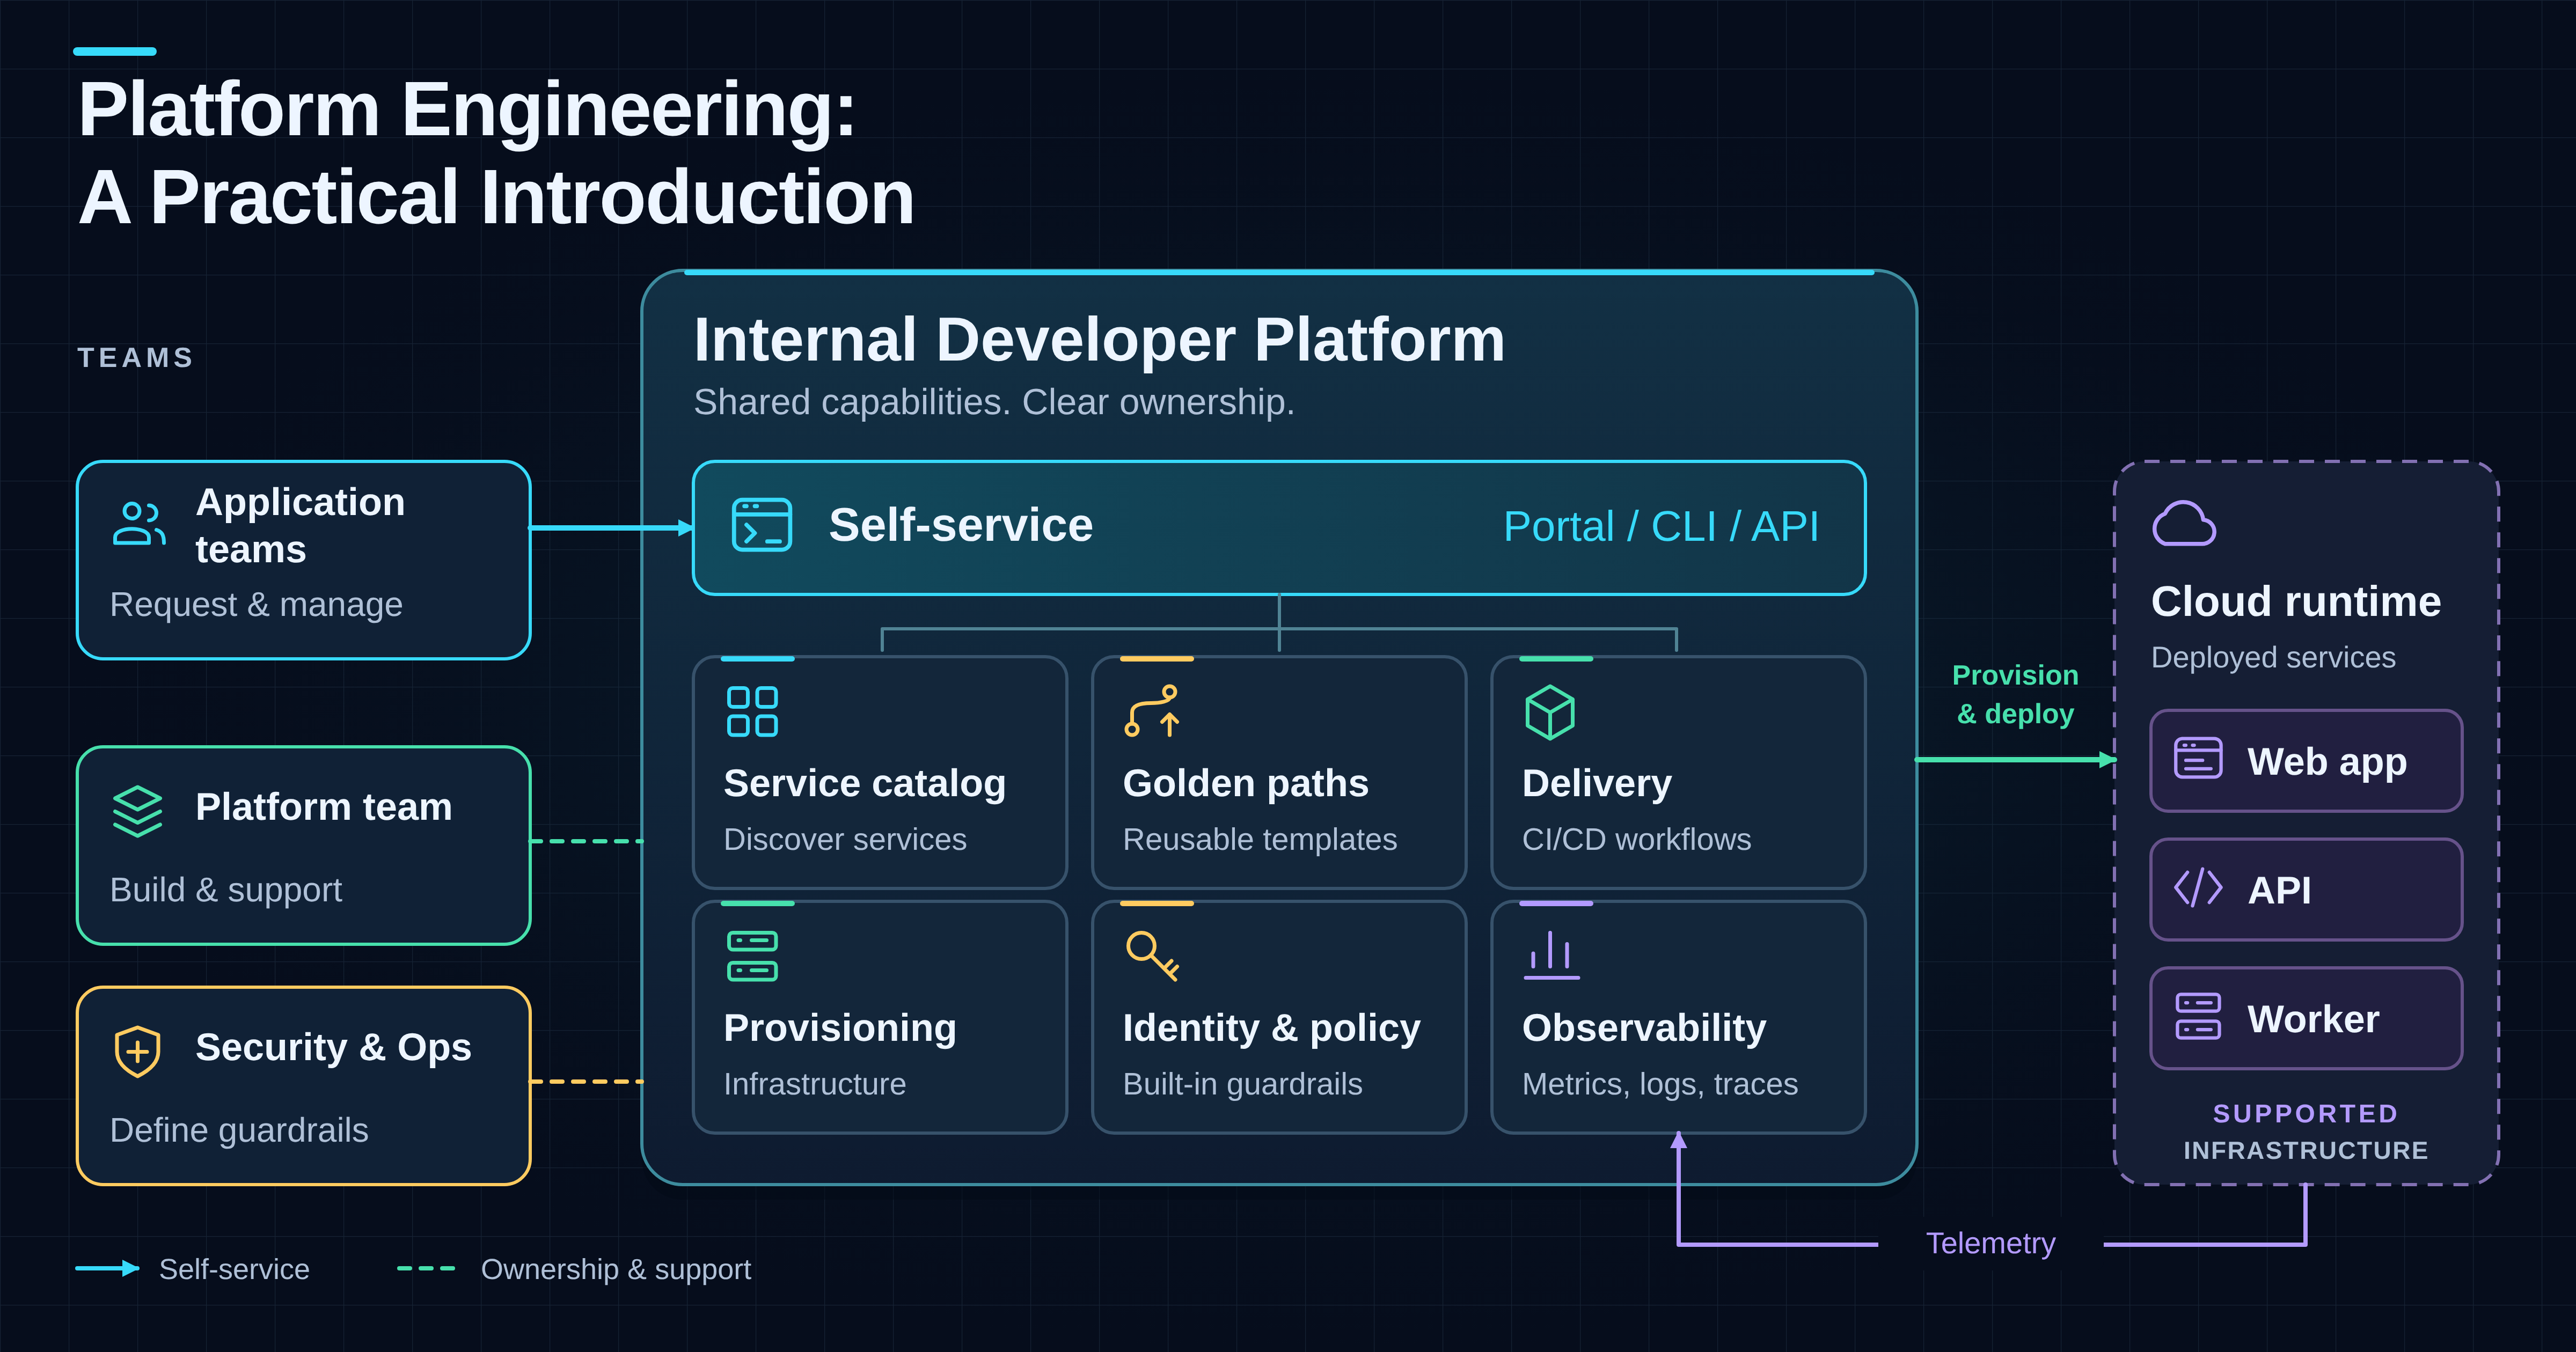The image size is (2576, 1352).
Task: Click the API code brackets icon
Action: pyautogui.click(x=2198, y=887)
